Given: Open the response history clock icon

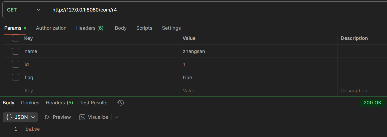Looking at the screenshot, I should pos(121,103).
